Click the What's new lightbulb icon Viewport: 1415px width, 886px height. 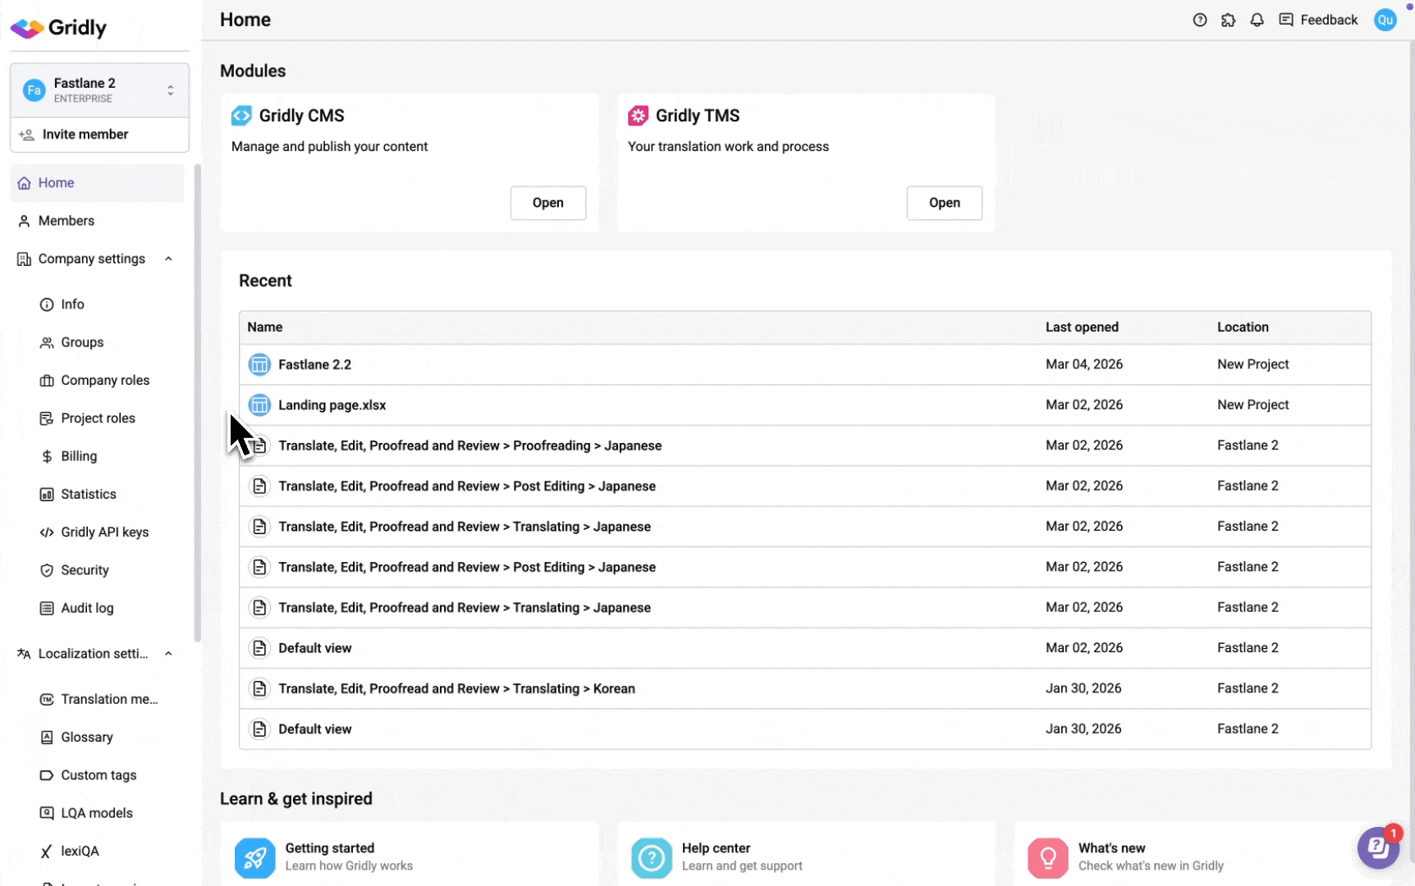click(1047, 857)
